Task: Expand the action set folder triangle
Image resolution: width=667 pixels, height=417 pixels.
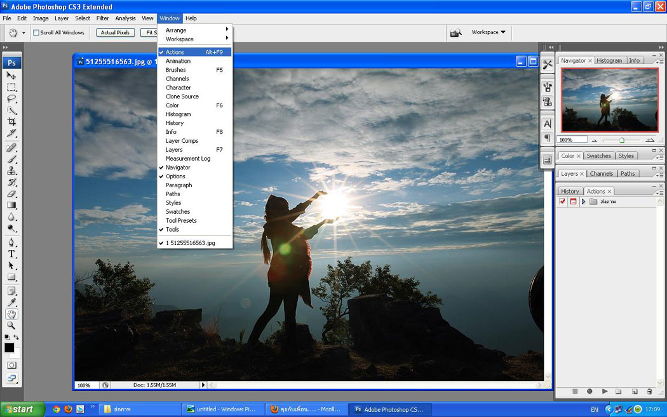Action: [x=583, y=202]
